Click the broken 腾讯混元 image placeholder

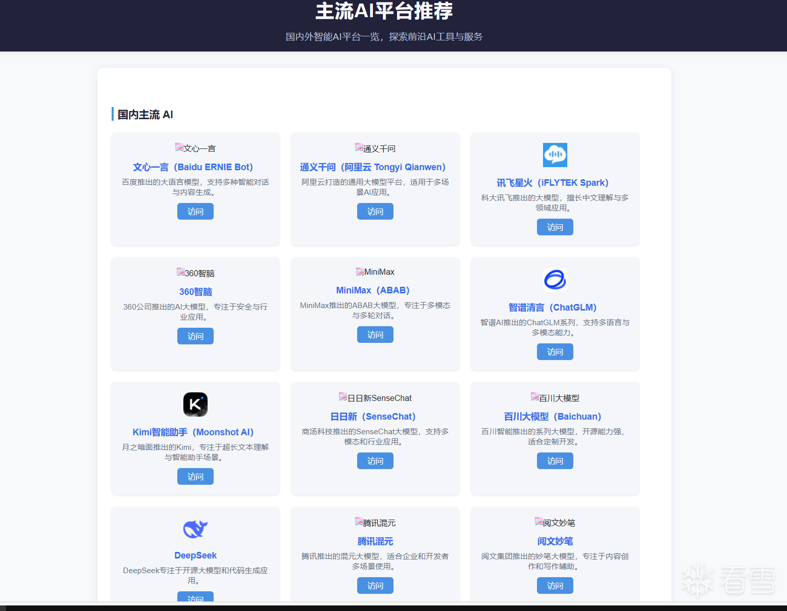[x=375, y=523]
